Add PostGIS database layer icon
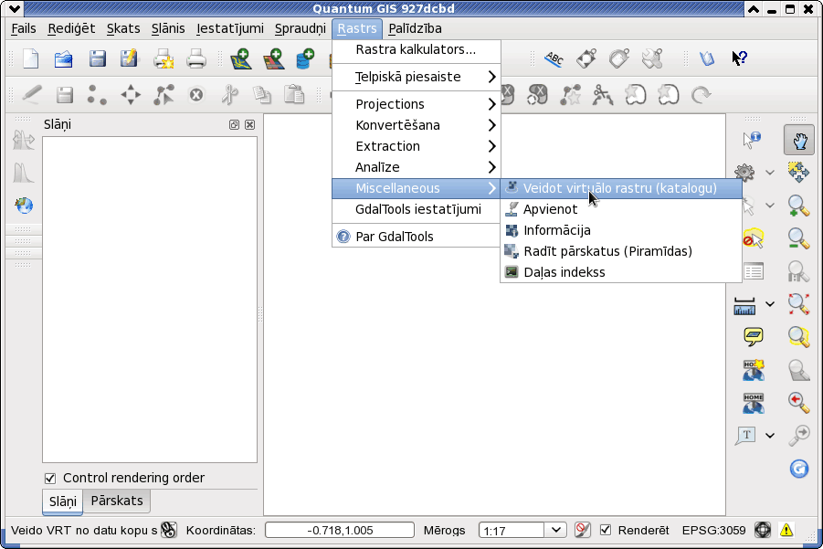The height and width of the screenshot is (549, 823). (305, 58)
